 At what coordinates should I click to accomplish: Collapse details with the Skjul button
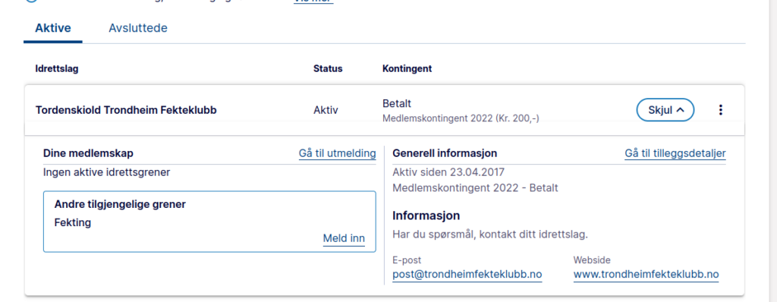click(665, 110)
